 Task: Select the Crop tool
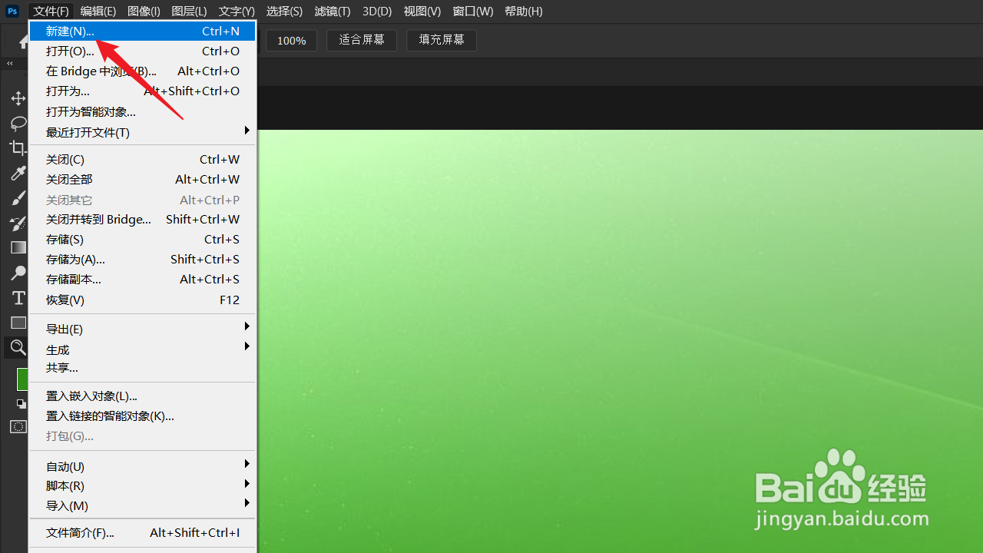tap(18, 147)
